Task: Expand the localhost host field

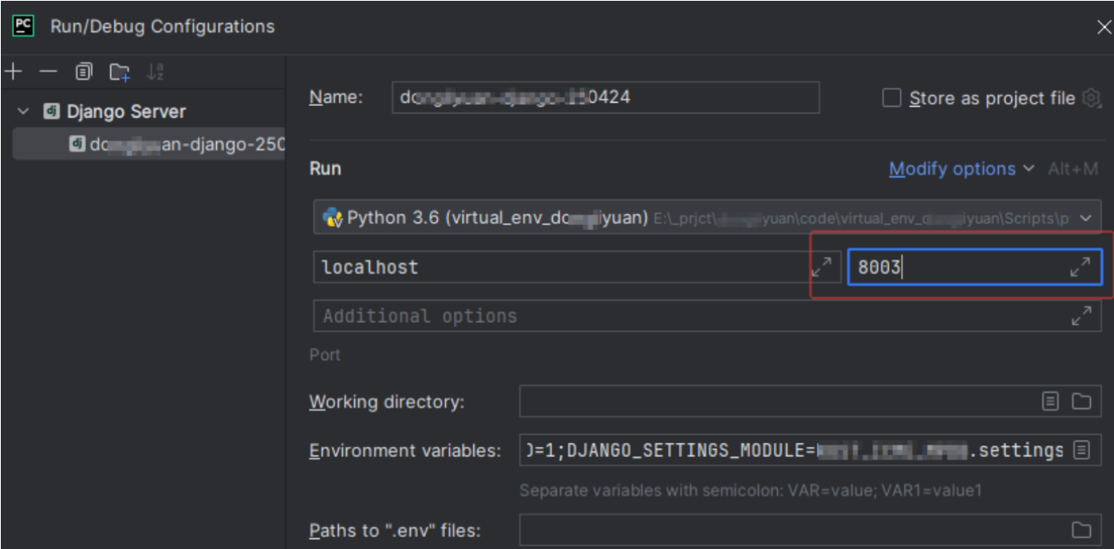Action: pos(822,267)
